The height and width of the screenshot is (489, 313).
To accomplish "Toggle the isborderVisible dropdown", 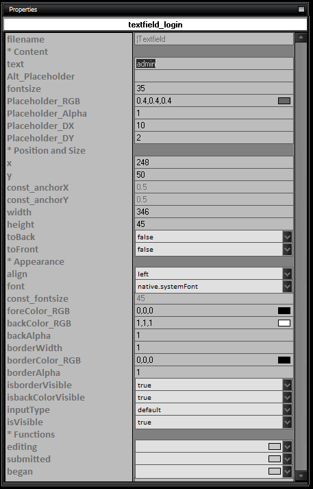I will (x=214, y=385).
